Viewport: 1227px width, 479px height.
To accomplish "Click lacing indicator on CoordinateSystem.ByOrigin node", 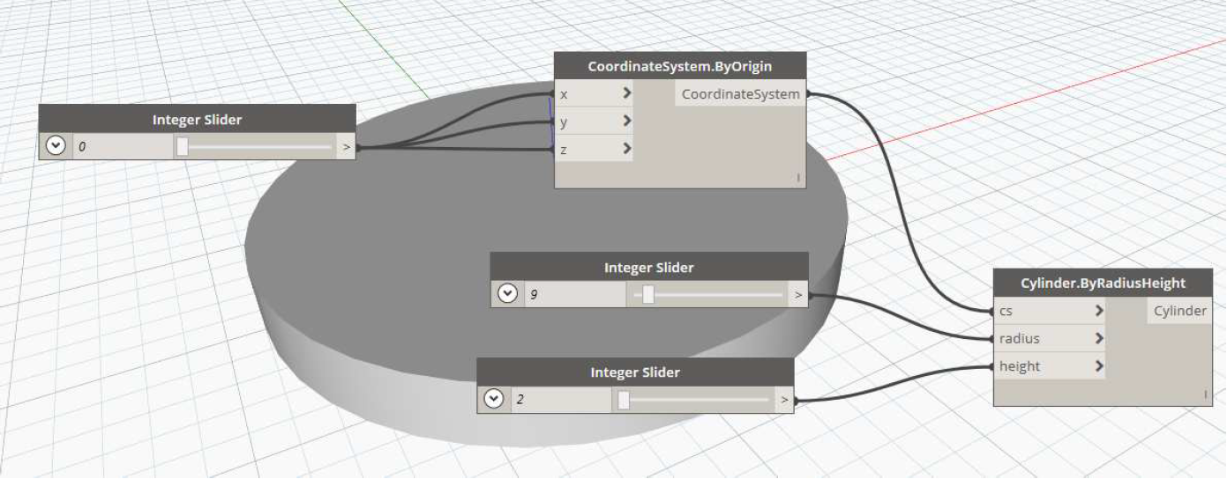I will point(798,179).
